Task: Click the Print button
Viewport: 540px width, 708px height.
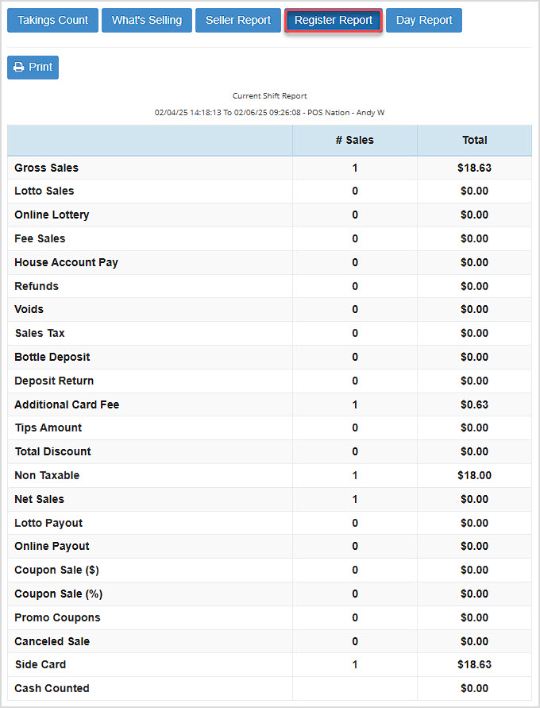Action: pyautogui.click(x=33, y=67)
